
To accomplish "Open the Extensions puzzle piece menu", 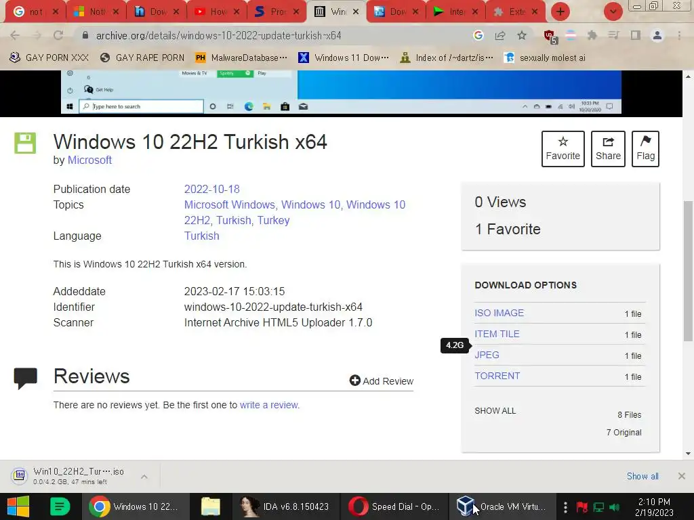I will pyautogui.click(x=592, y=35).
